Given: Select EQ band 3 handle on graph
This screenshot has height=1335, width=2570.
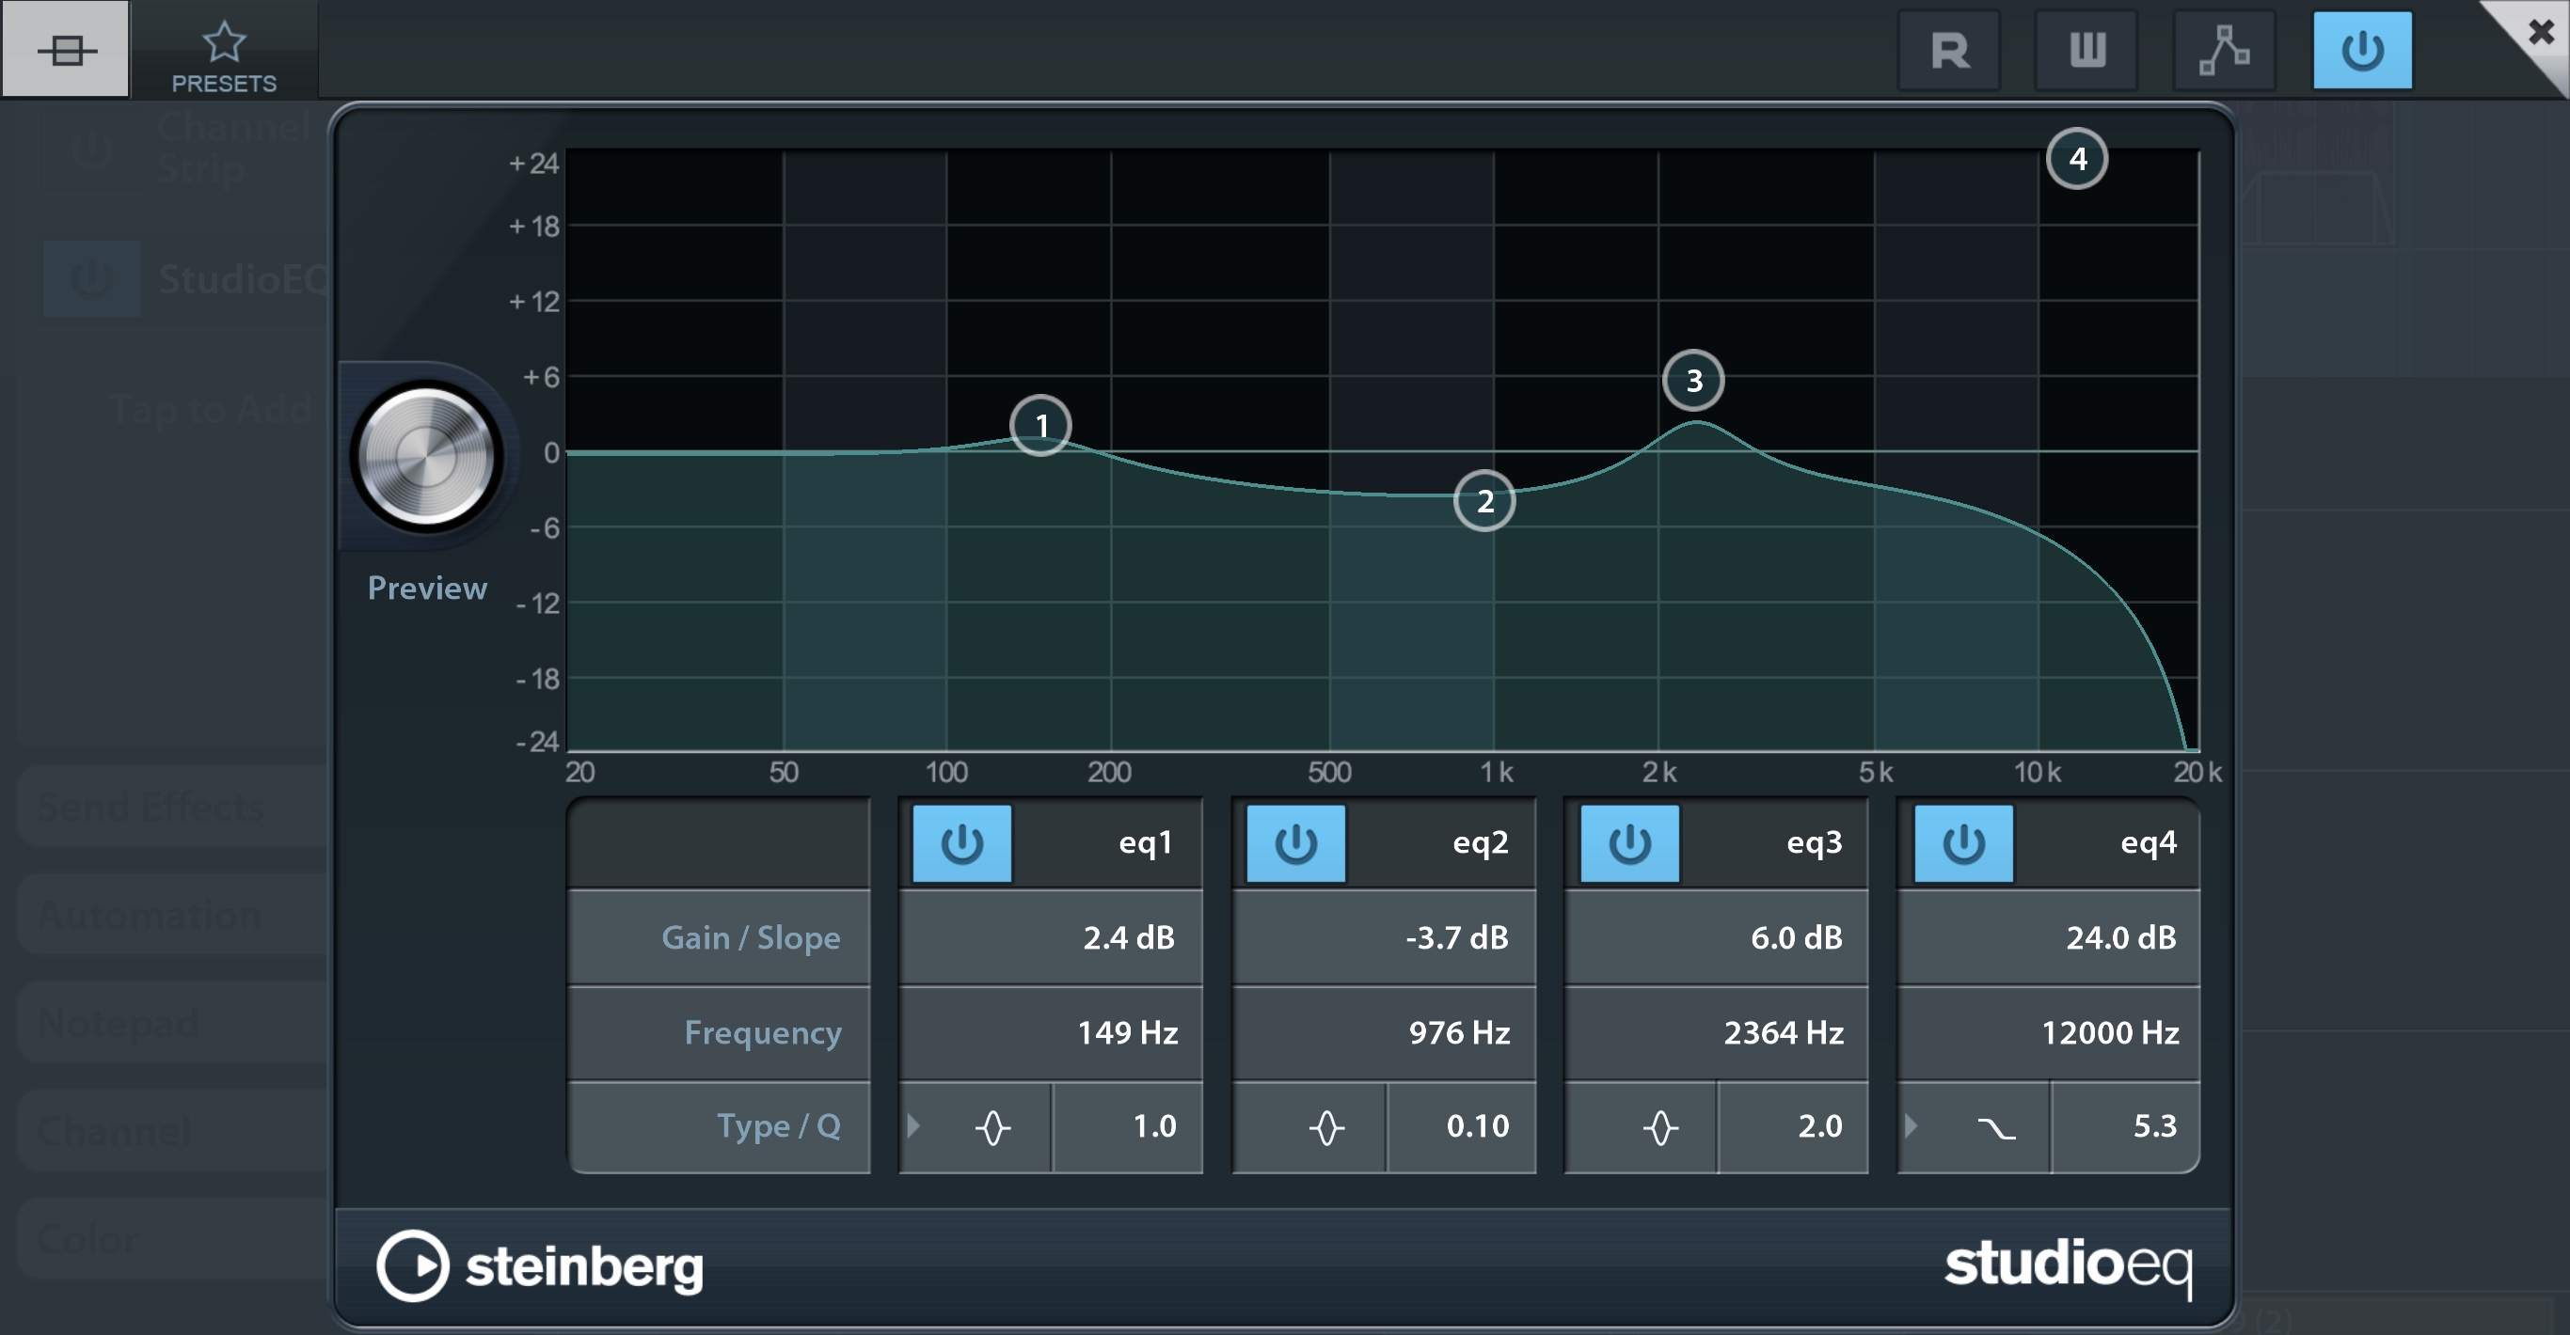Looking at the screenshot, I should click(1694, 380).
